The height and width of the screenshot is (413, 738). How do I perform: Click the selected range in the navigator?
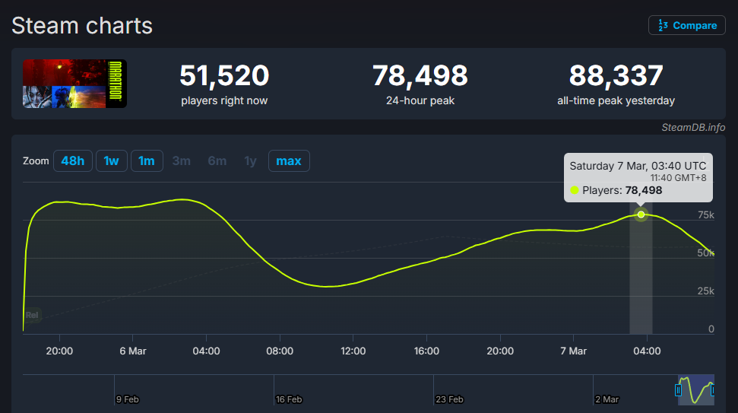[695, 390]
